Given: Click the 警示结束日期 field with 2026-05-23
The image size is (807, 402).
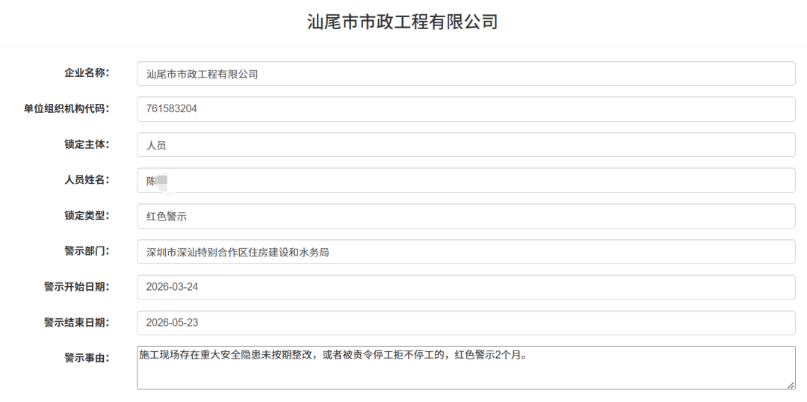Looking at the screenshot, I should pos(466,323).
